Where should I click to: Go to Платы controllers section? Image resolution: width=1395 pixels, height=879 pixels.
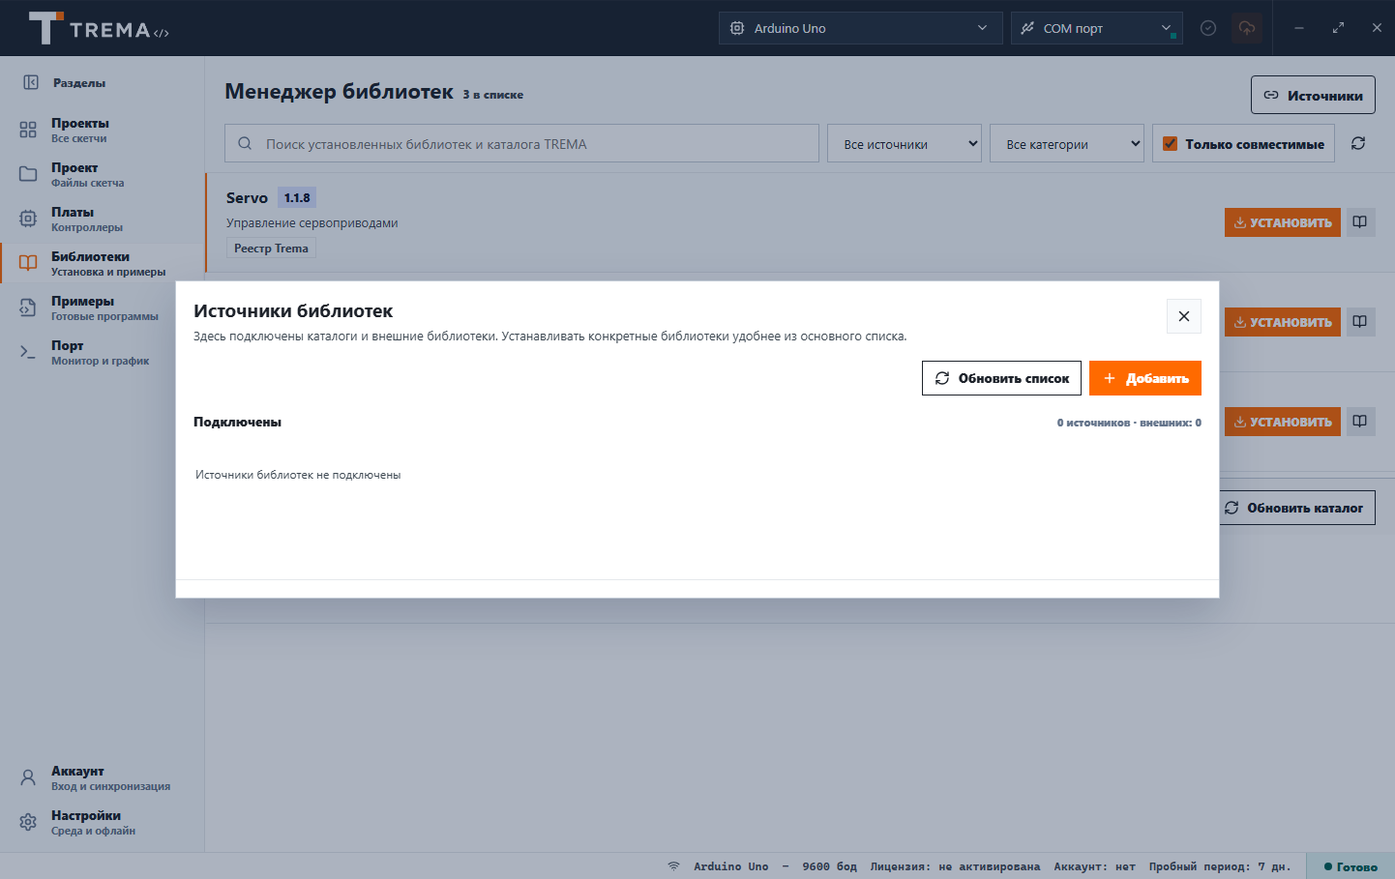pos(103,219)
